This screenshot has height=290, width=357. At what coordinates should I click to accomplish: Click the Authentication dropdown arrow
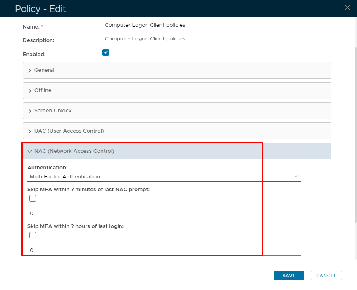(x=296, y=176)
